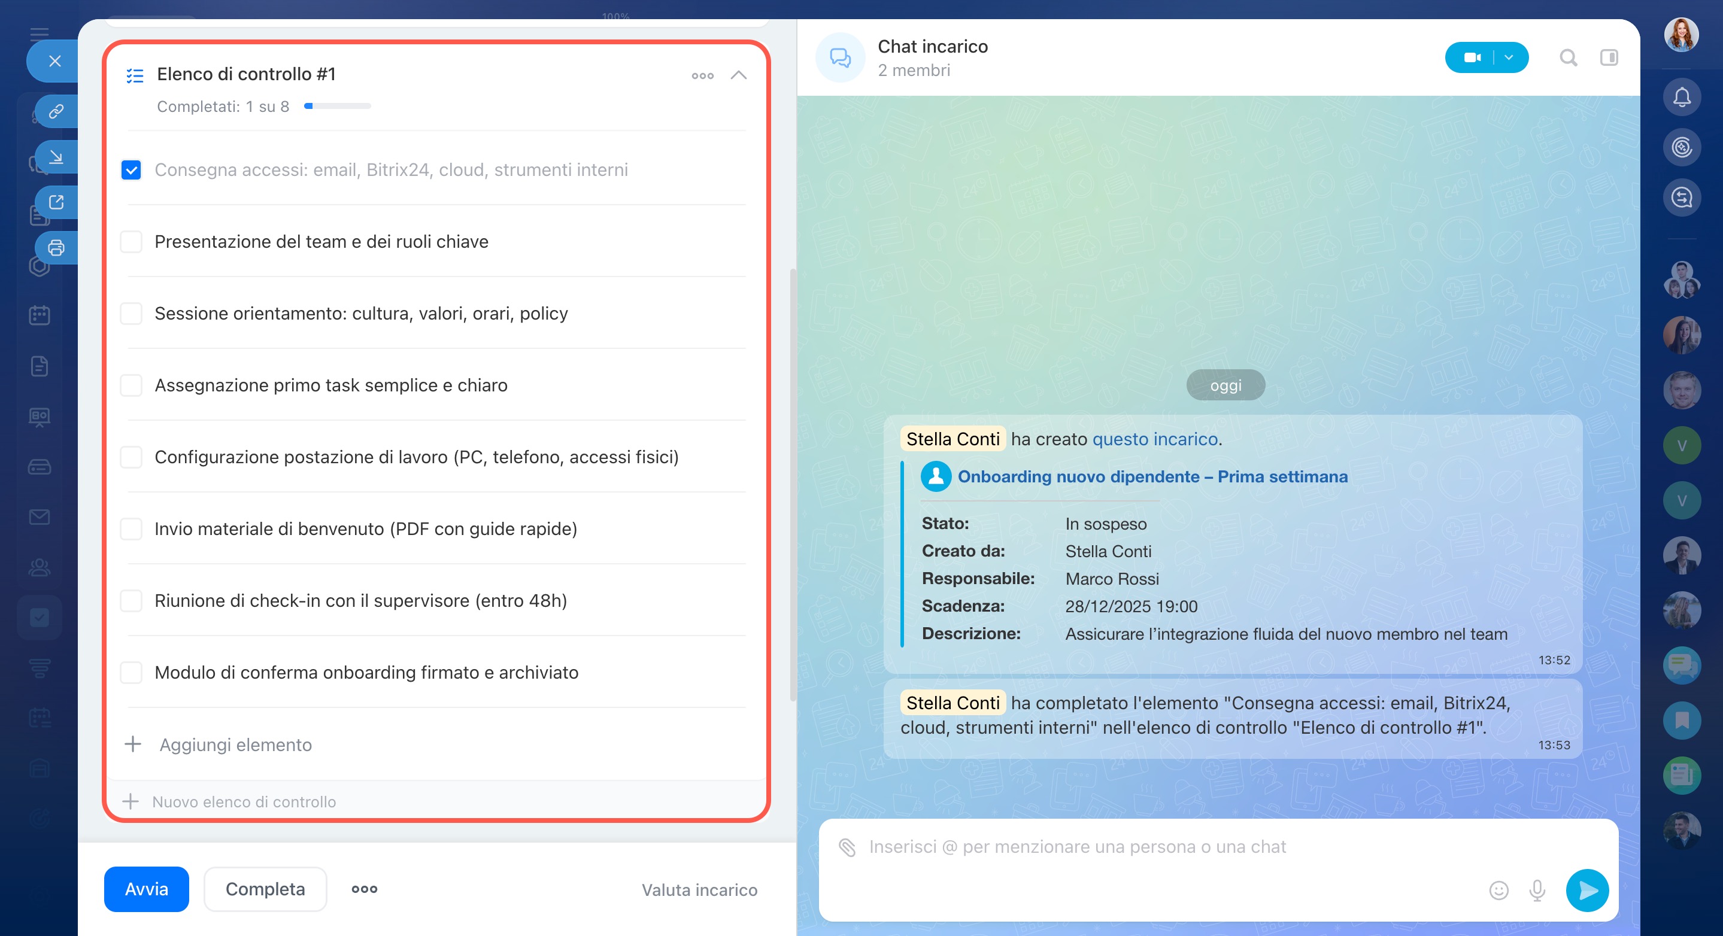1723x936 pixels.
Task: Open the emoji picker
Action: (x=1498, y=890)
